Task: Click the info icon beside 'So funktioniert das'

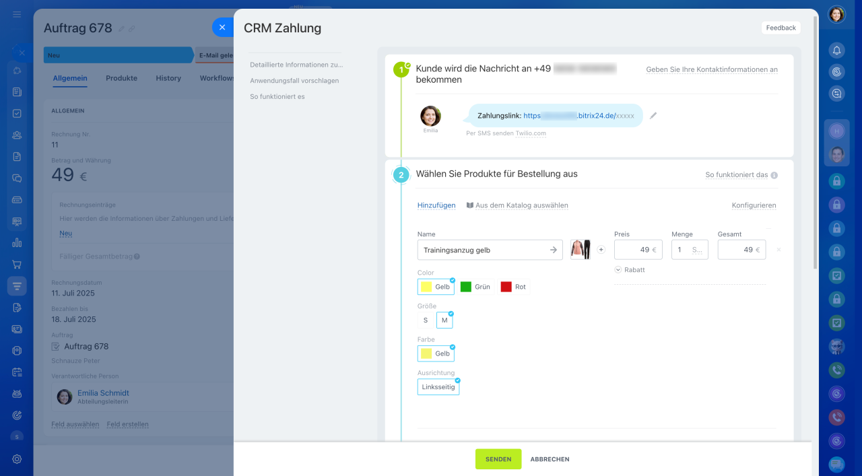Action: click(774, 175)
